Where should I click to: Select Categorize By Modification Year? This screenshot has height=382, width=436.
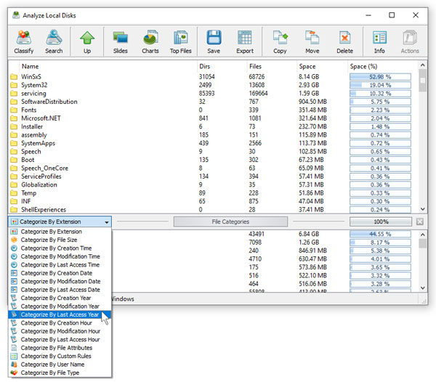tap(60, 306)
